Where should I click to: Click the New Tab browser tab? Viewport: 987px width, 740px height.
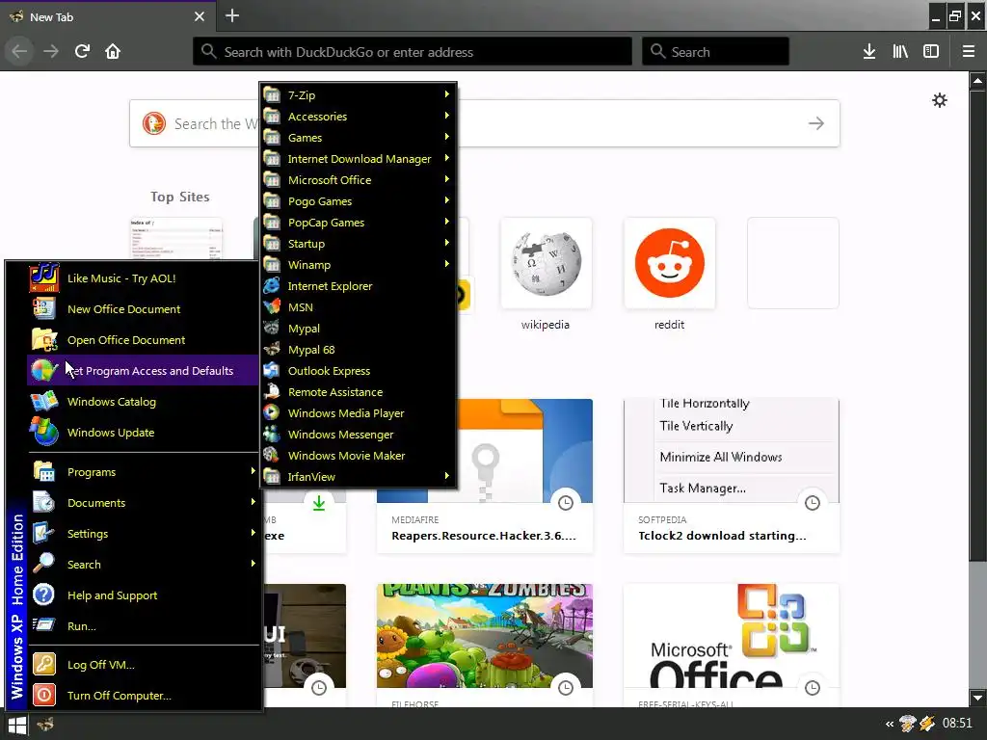[107, 16]
